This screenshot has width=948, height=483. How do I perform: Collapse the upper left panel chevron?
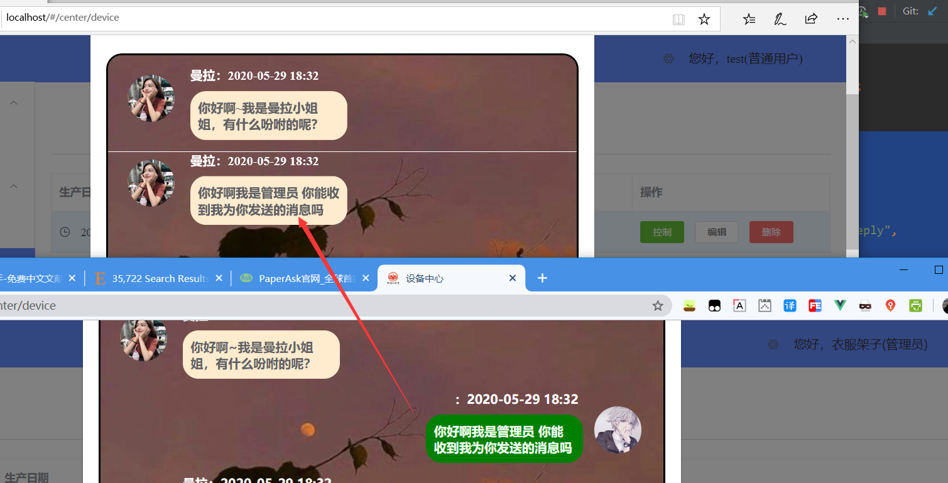(x=13, y=102)
